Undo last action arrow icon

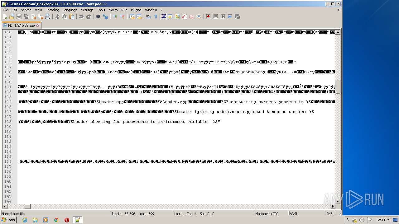[81, 16]
